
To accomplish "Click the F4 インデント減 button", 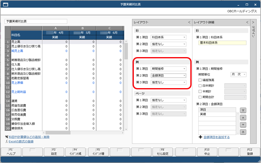I will [x=75, y=152].
